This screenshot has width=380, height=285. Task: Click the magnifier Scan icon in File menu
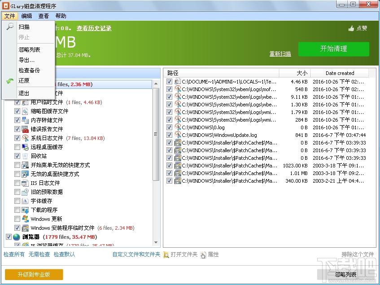[10, 26]
